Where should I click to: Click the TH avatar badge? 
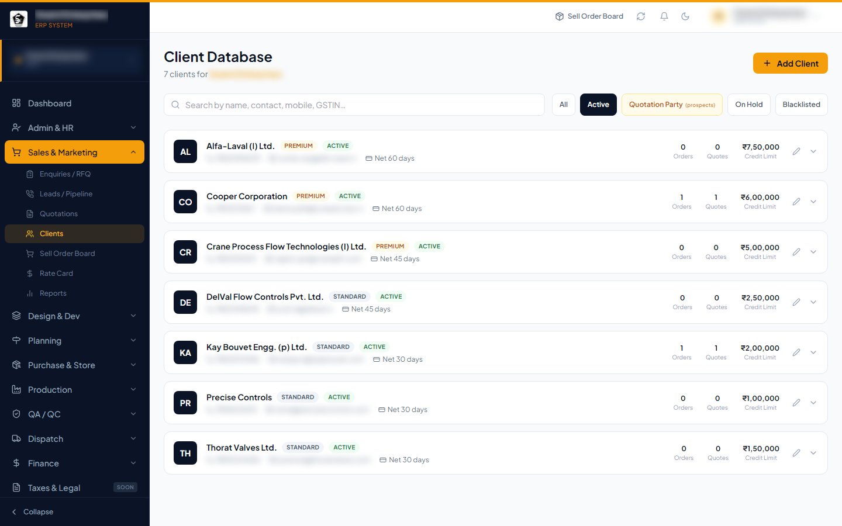[185, 453]
